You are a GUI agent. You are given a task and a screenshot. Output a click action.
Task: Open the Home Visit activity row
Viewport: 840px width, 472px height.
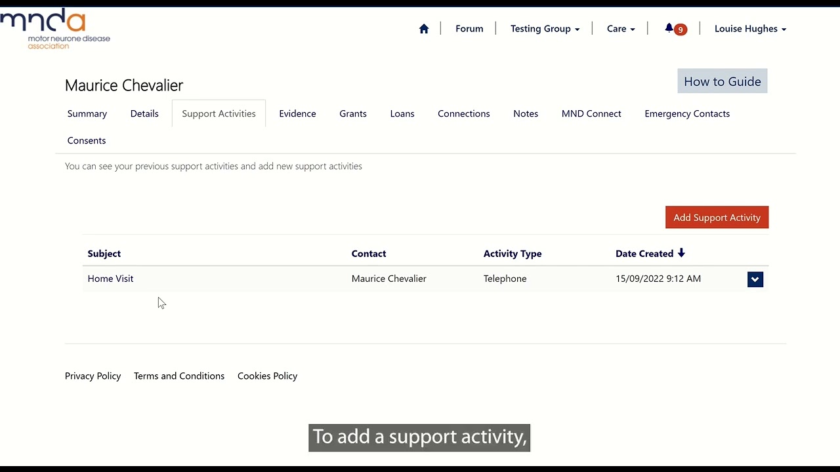coord(110,279)
